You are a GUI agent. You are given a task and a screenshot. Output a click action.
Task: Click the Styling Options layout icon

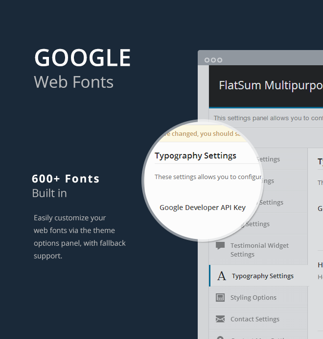tap(220, 297)
